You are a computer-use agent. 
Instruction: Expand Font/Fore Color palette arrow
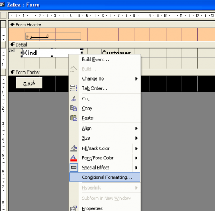pyautogui.click(x=137, y=158)
